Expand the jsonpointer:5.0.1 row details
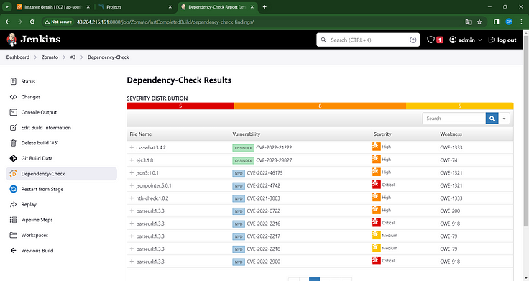Viewport: 529px width, 281px height. (x=132, y=185)
